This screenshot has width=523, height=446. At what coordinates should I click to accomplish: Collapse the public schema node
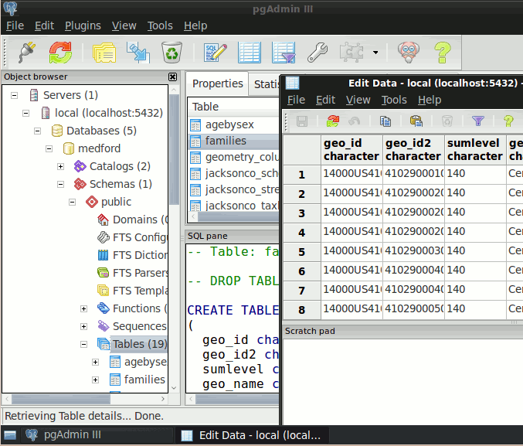point(72,202)
